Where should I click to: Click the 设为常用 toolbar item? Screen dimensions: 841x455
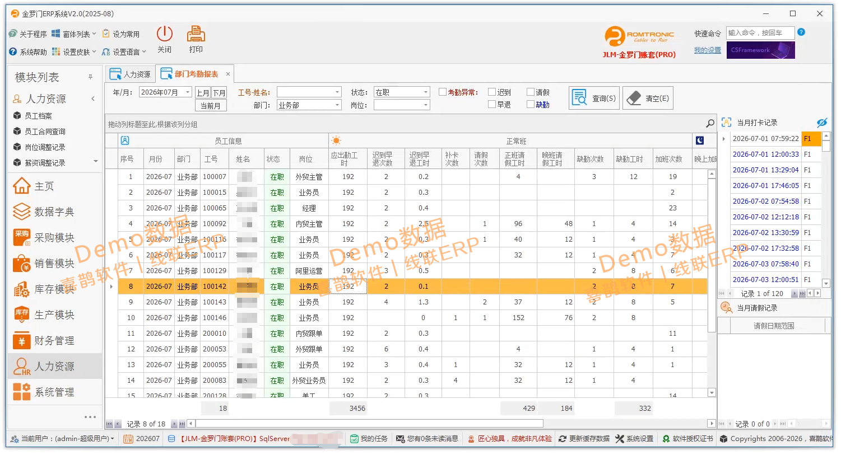(x=121, y=34)
